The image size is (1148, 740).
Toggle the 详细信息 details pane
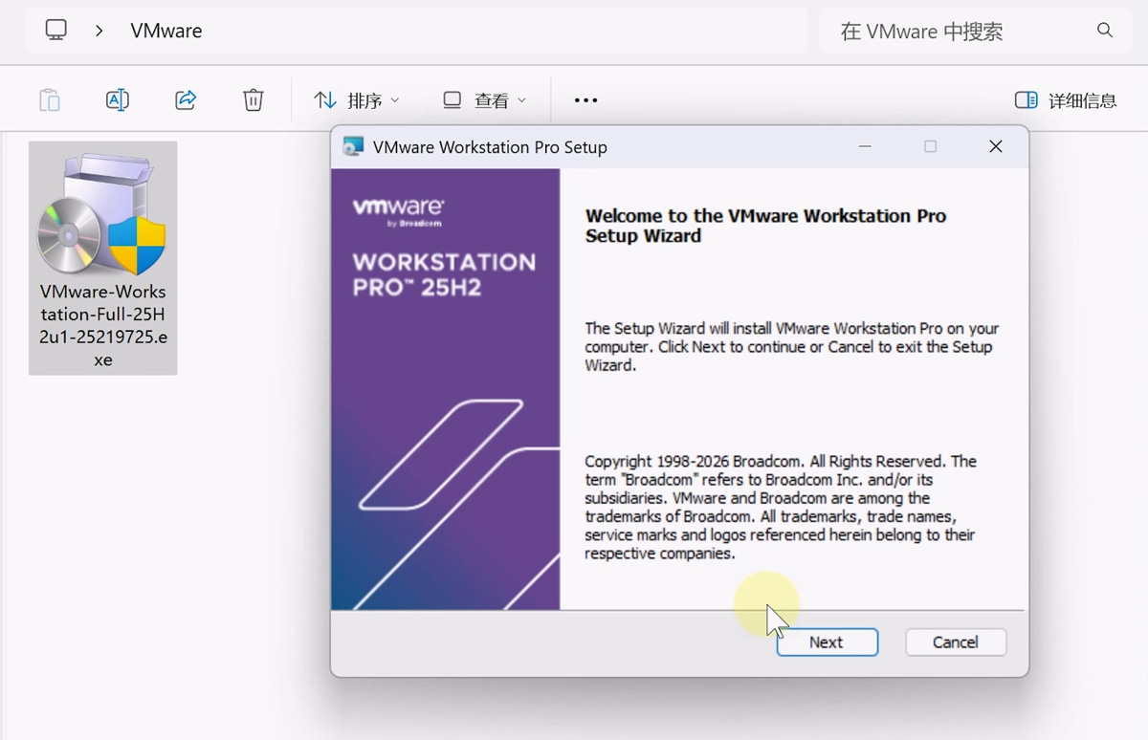coord(1066,100)
